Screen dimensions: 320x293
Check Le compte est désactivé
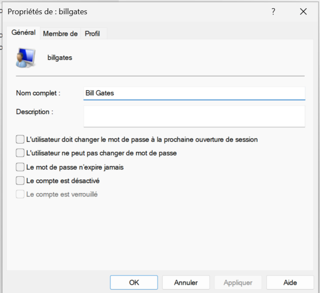point(20,181)
